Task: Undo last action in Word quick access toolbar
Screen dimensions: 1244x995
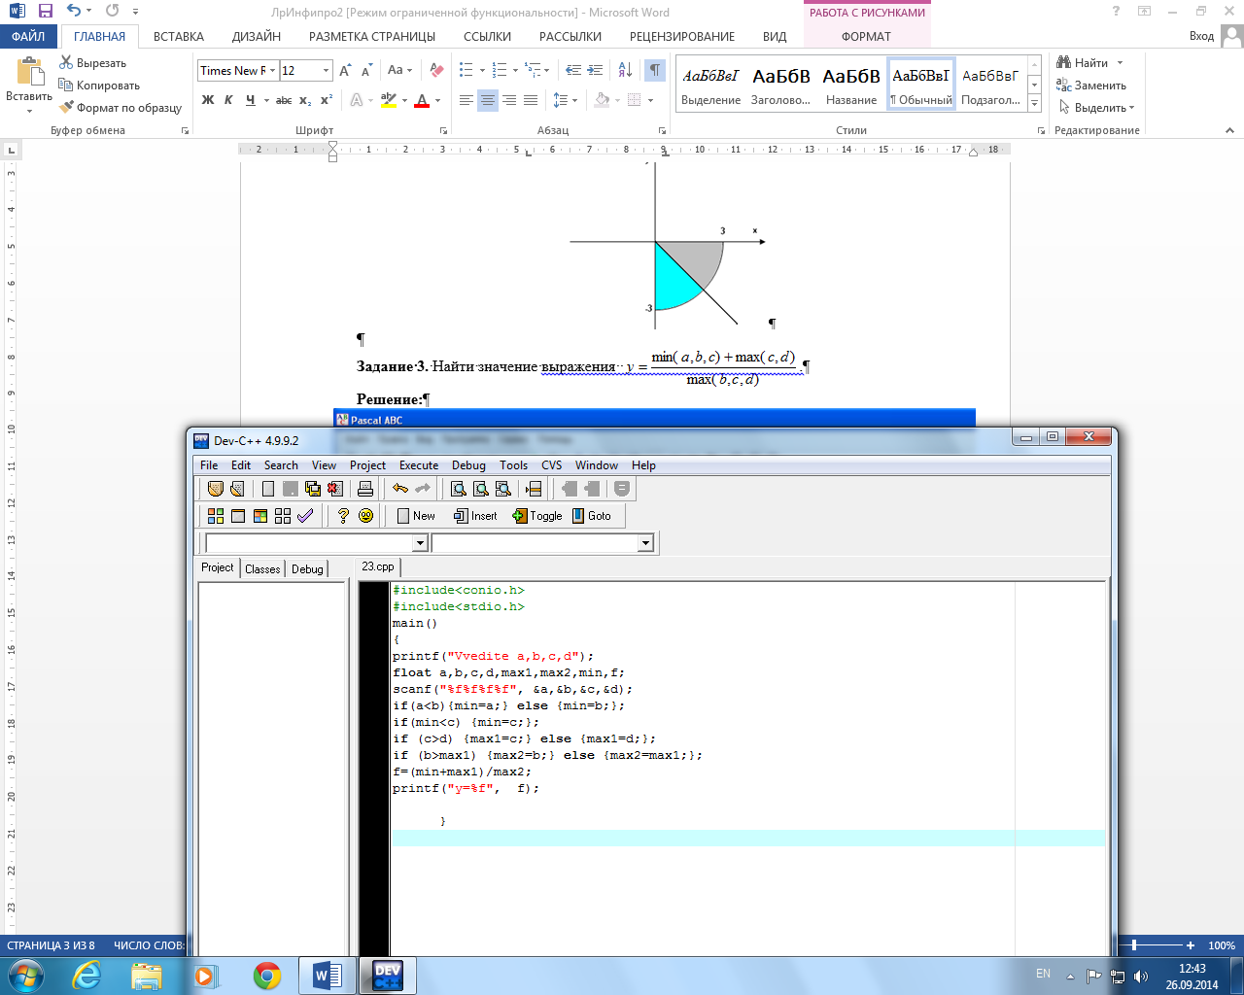Action: [75, 12]
